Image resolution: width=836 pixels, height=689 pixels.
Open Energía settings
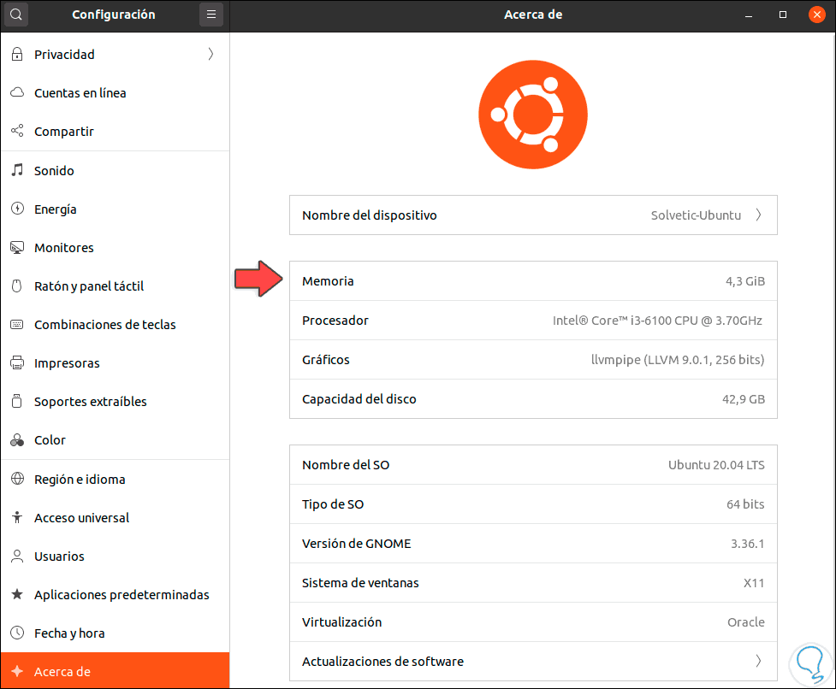click(x=116, y=209)
